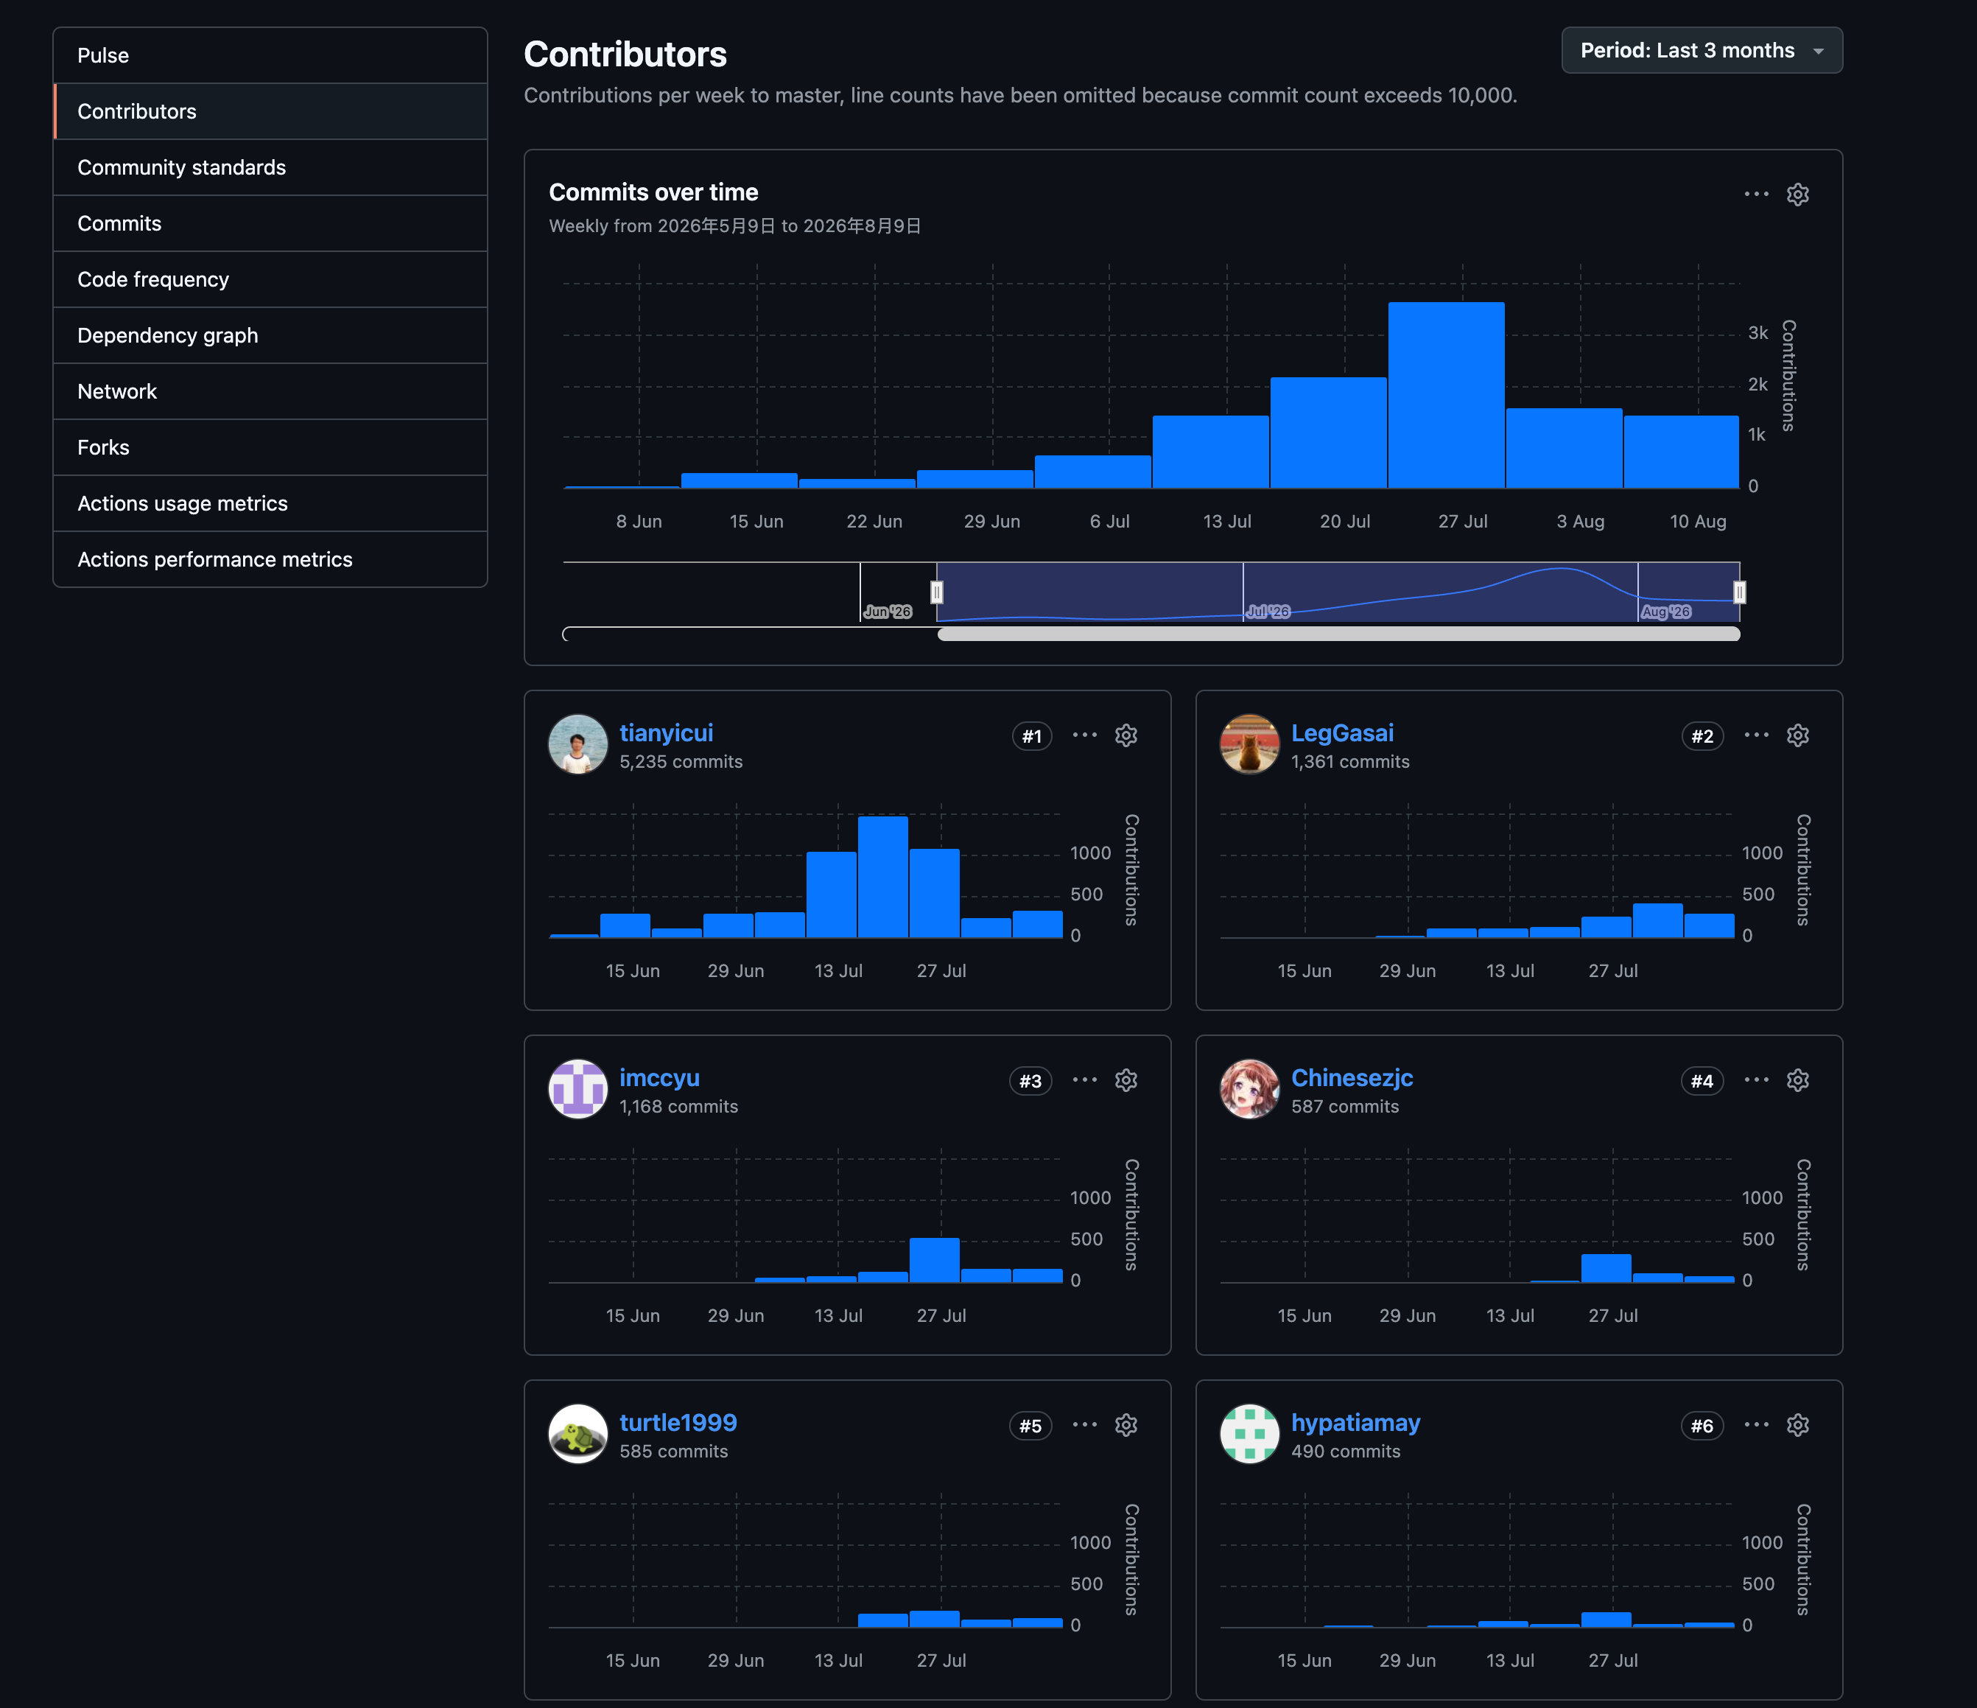Open Actions performance metrics
The width and height of the screenshot is (1977, 1708).
pyautogui.click(x=270, y=559)
